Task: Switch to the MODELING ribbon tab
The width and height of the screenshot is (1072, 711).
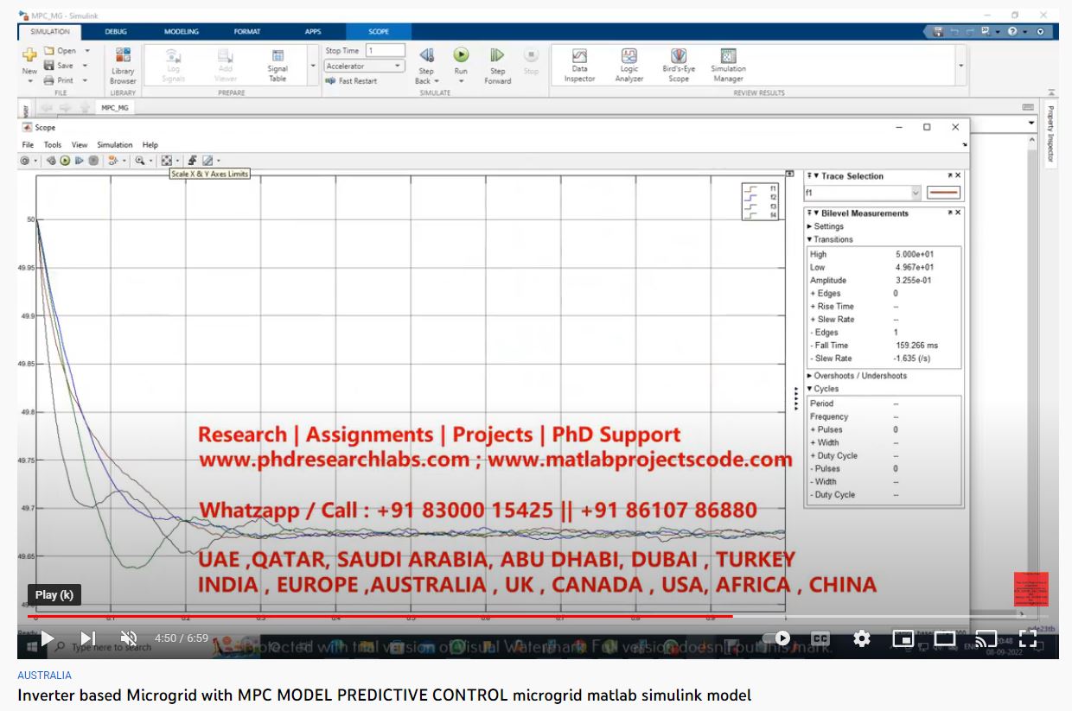Action: tap(182, 32)
